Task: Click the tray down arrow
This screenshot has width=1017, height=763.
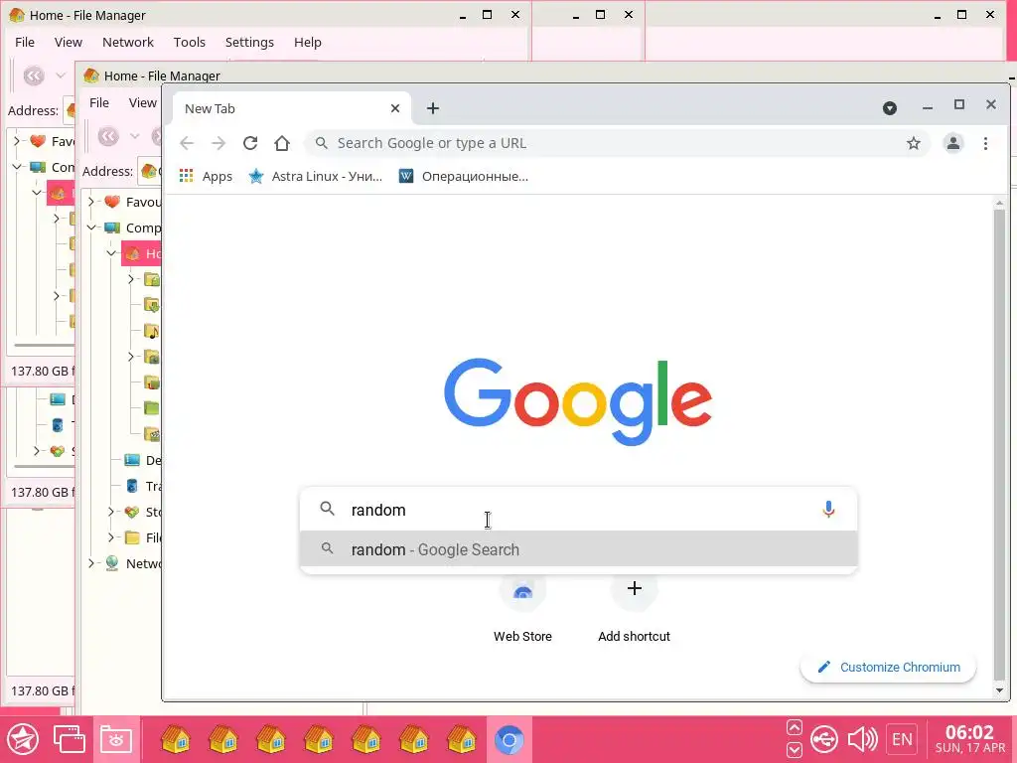Action: 795,750
